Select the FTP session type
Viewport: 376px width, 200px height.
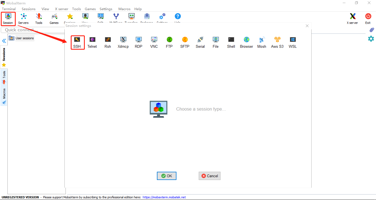(x=169, y=43)
